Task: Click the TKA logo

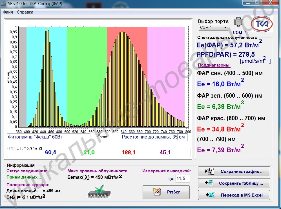Action: click(x=262, y=24)
